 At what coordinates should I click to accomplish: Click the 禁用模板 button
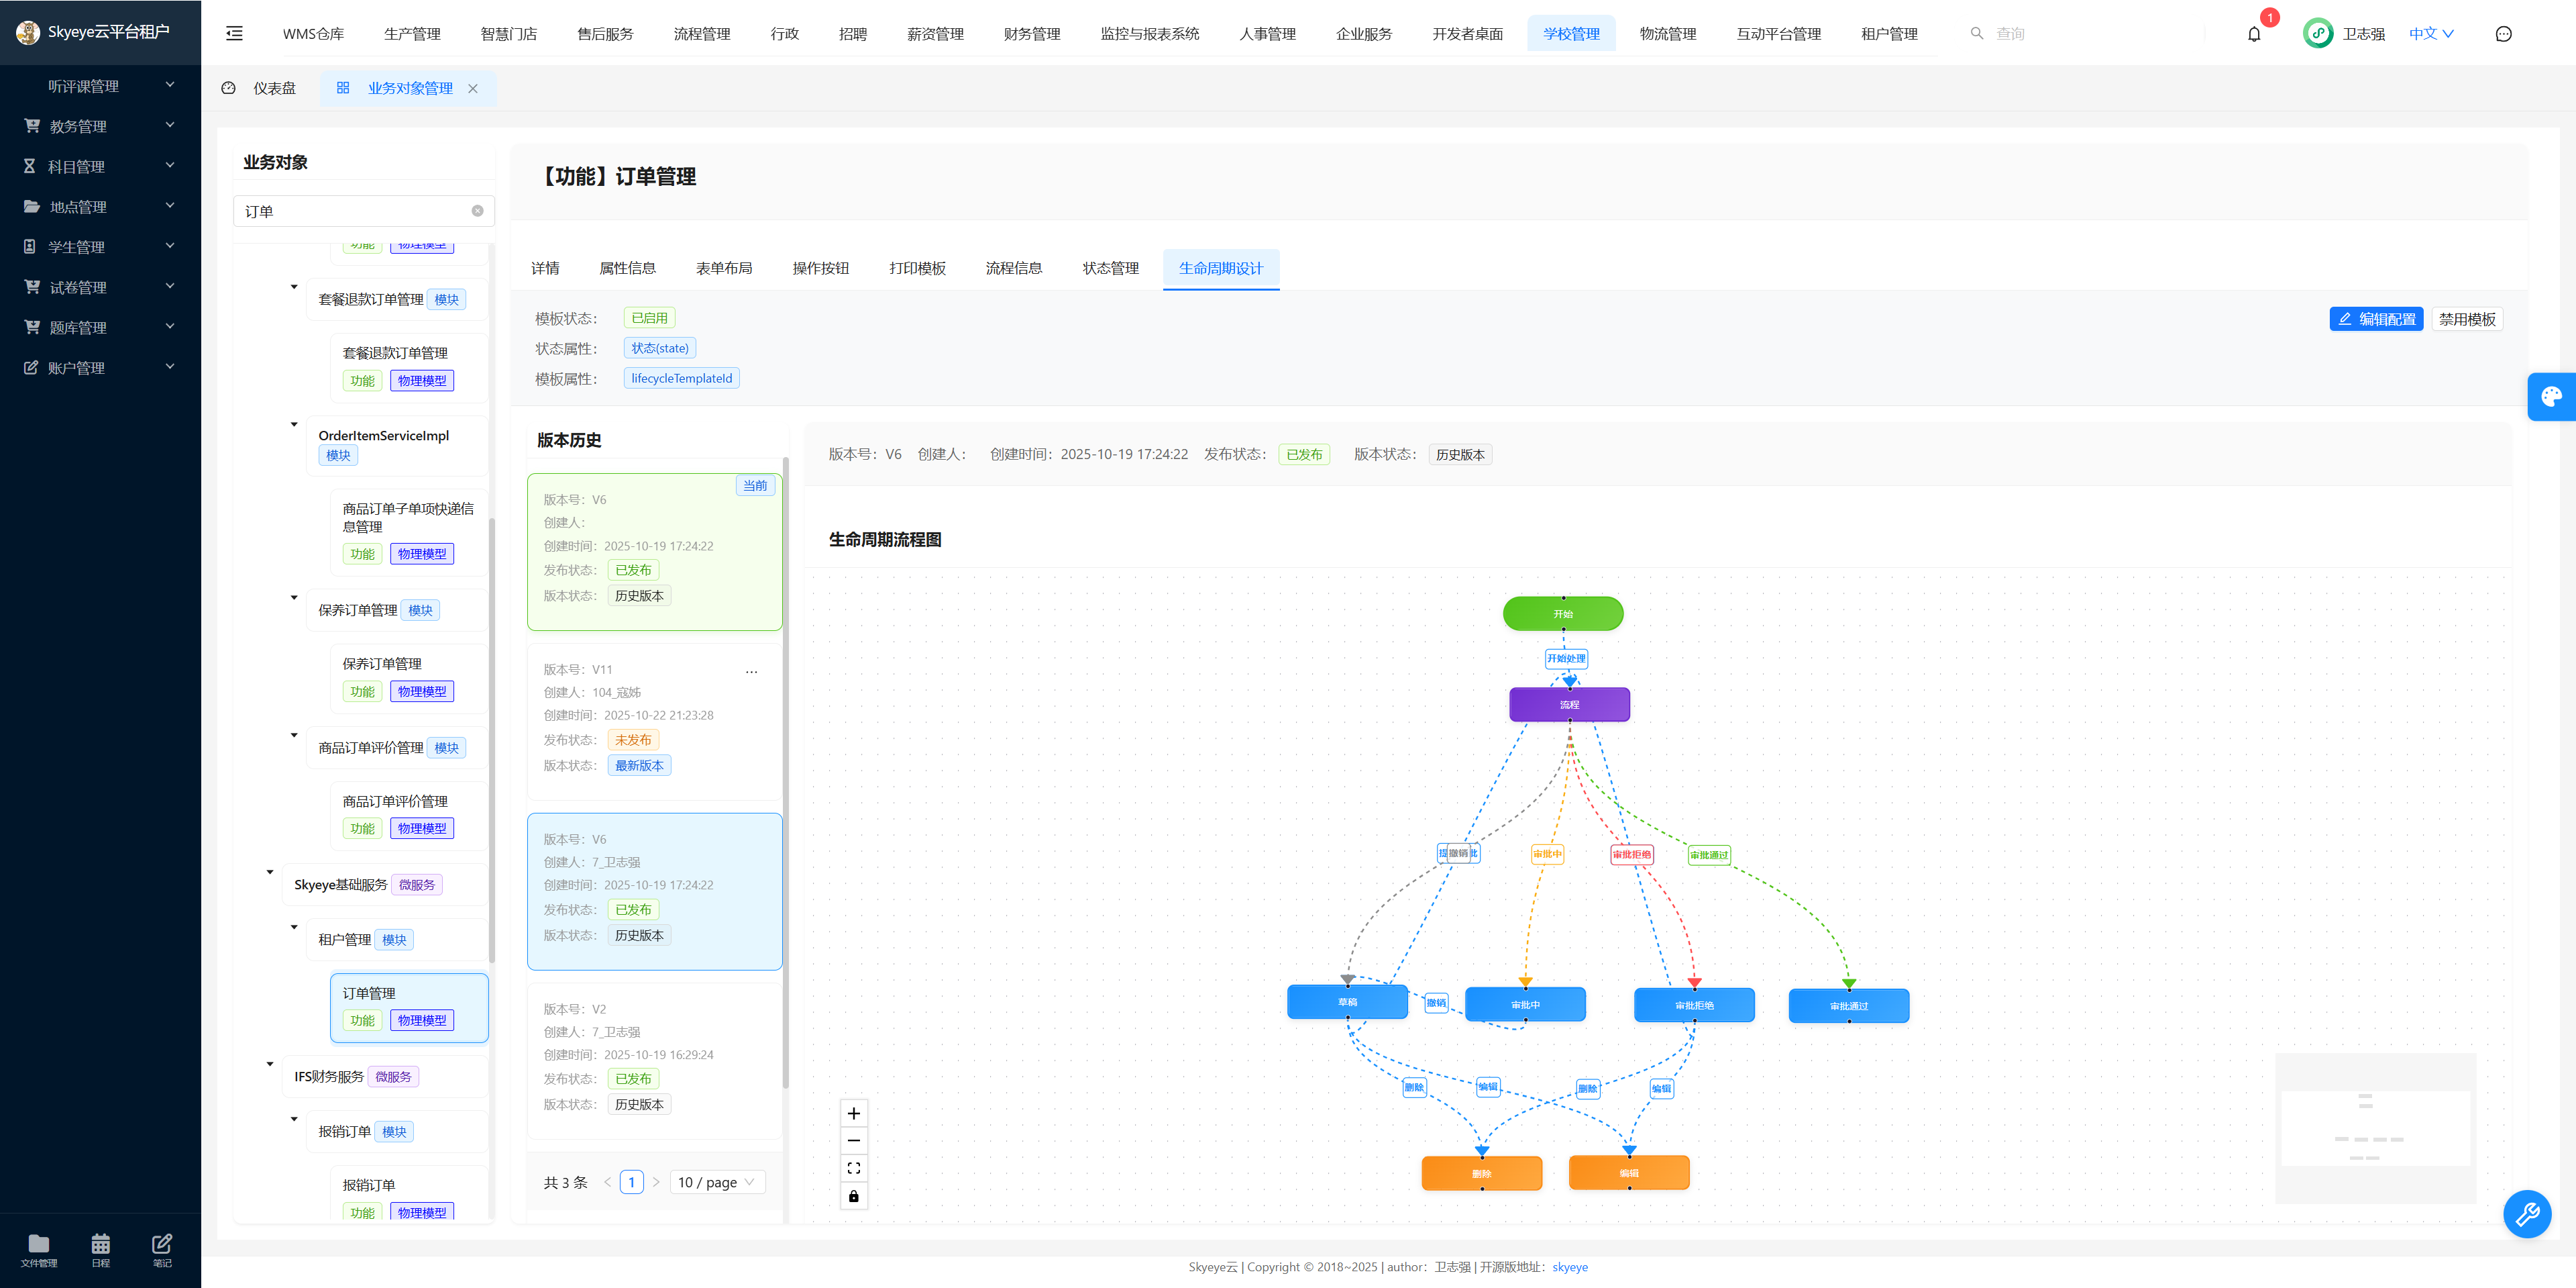[2466, 318]
